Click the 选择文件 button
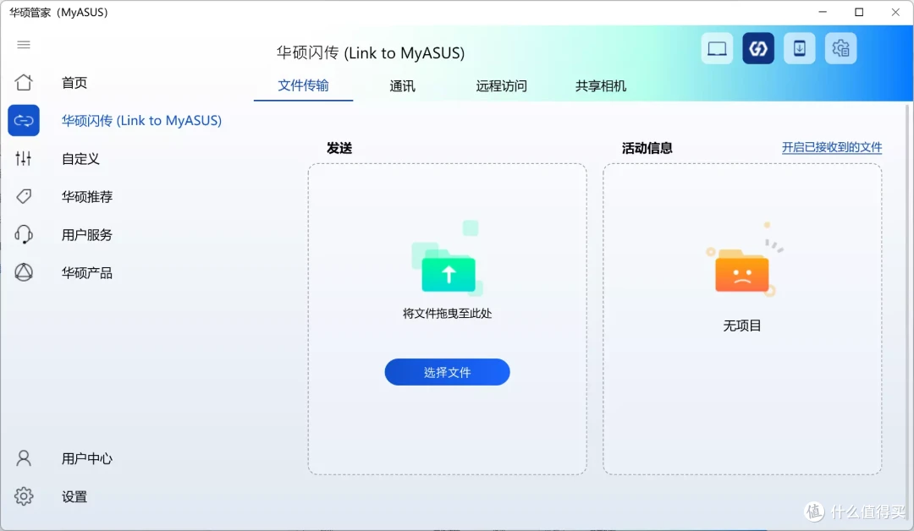The image size is (914, 531). point(447,372)
